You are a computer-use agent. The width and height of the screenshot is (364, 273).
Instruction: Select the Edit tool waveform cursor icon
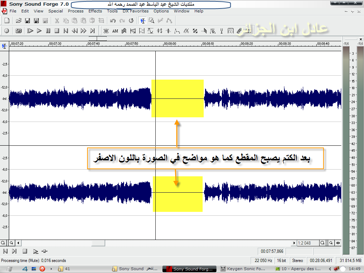point(143,21)
